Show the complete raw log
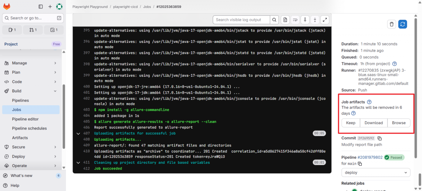This screenshot has width=422, height=191. (285, 20)
